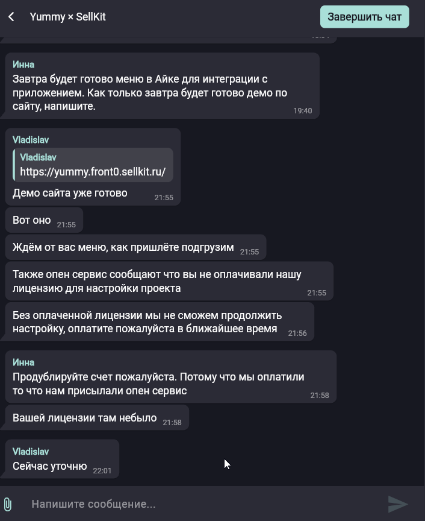
Task: Click the 'Yummy × SellKit' chat title
Action: point(67,17)
